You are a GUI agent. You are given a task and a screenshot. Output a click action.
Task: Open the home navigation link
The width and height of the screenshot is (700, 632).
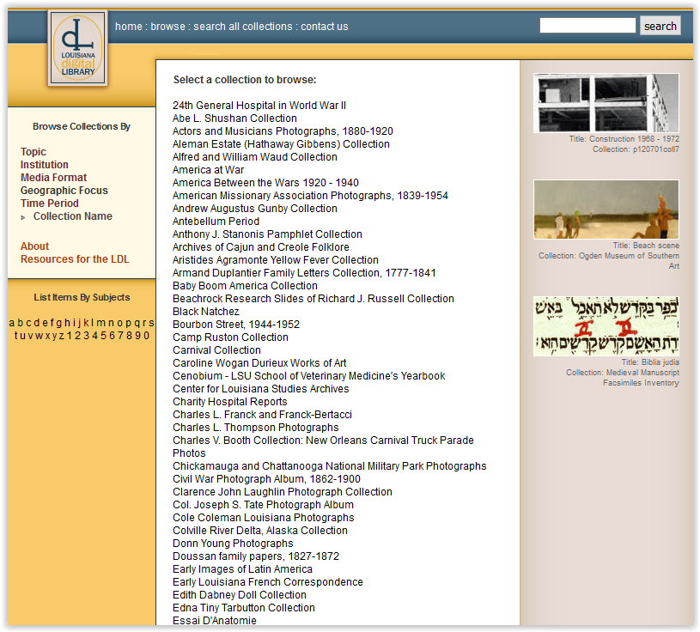coord(129,27)
